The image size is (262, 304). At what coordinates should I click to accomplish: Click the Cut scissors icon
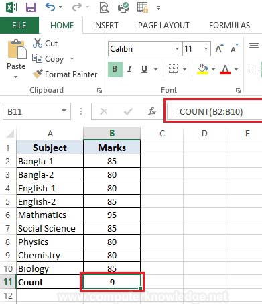coord(37,43)
